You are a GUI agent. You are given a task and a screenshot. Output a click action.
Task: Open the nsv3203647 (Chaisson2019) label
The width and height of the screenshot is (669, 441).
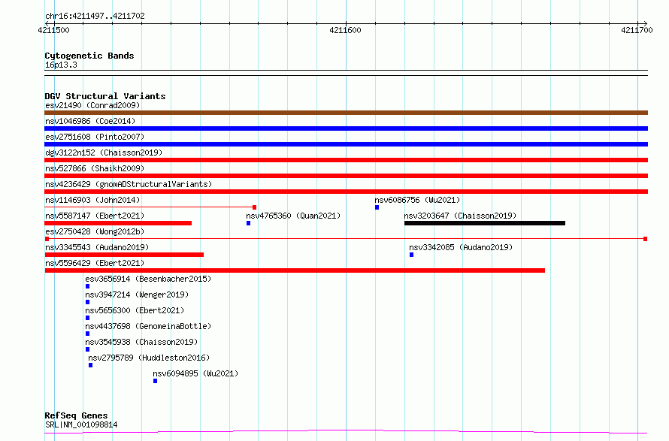(x=460, y=216)
